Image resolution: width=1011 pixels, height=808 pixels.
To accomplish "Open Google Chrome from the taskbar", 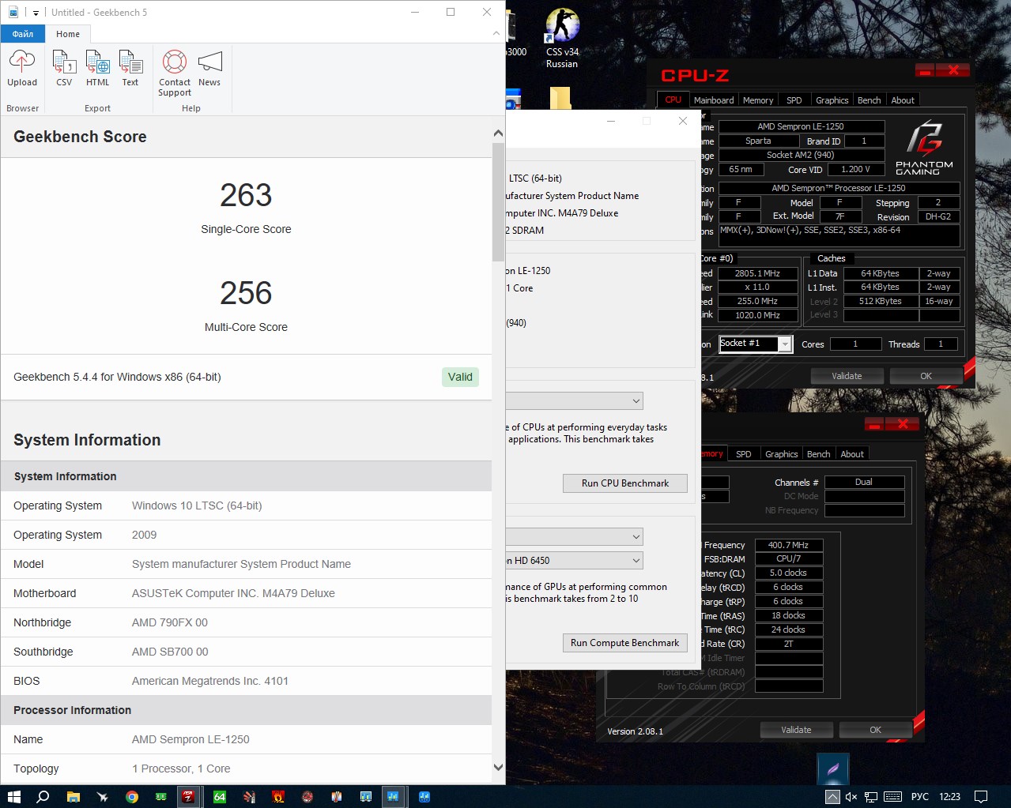I will pos(131,796).
